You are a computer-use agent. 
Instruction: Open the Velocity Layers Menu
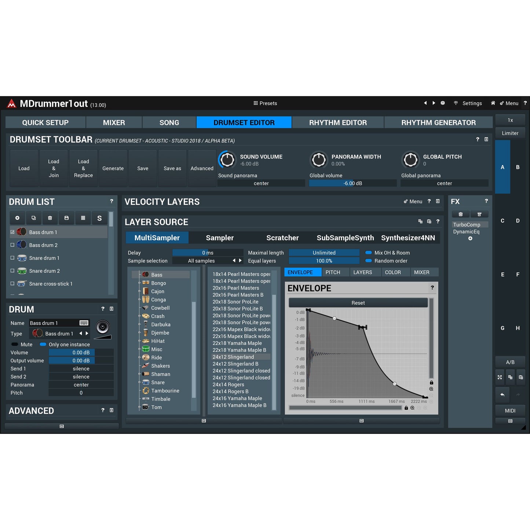413,201
